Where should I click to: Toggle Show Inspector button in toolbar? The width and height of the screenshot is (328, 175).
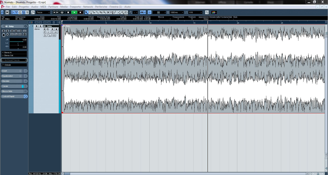pyautogui.click(x=13, y=13)
